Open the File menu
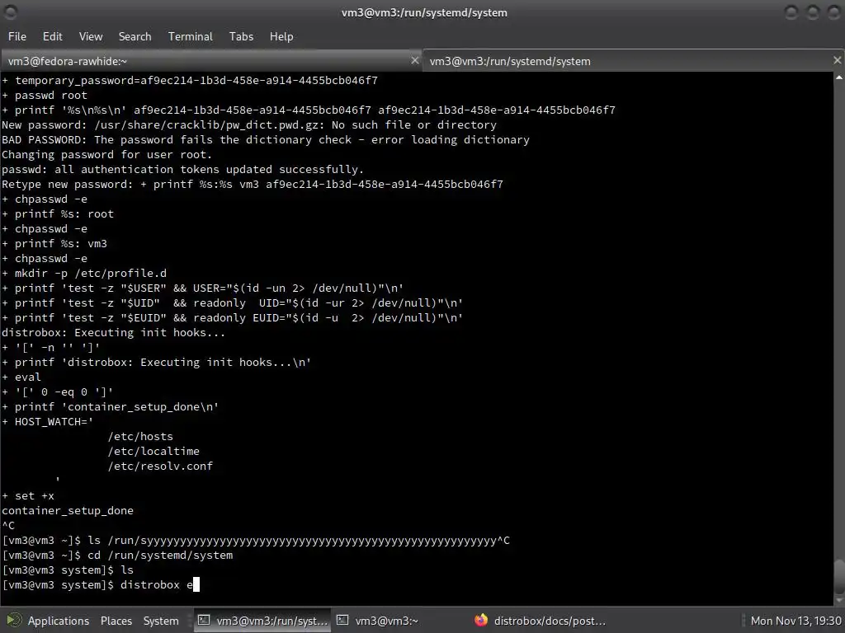Screen dimensions: 845x633 pyautogui.click(x=17, y=36)
